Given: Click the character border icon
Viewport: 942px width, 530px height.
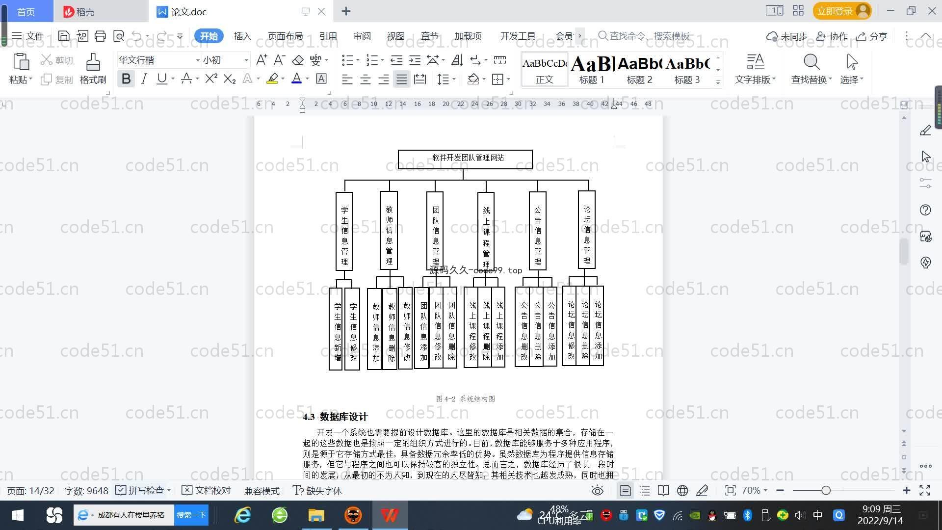Looking at the screenshot, I should (321, 79).
